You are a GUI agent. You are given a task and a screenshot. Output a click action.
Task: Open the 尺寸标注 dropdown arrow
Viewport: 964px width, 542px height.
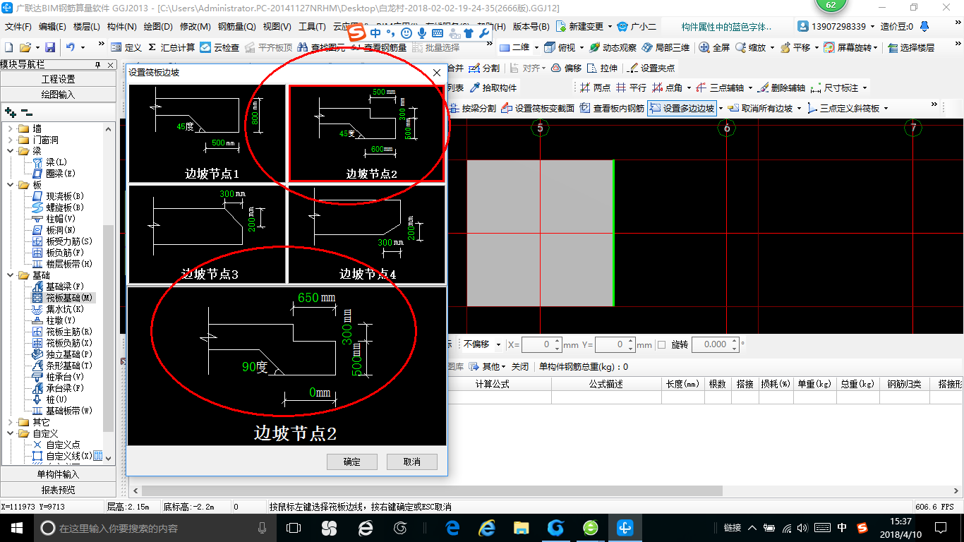click(x=864, y=88)
